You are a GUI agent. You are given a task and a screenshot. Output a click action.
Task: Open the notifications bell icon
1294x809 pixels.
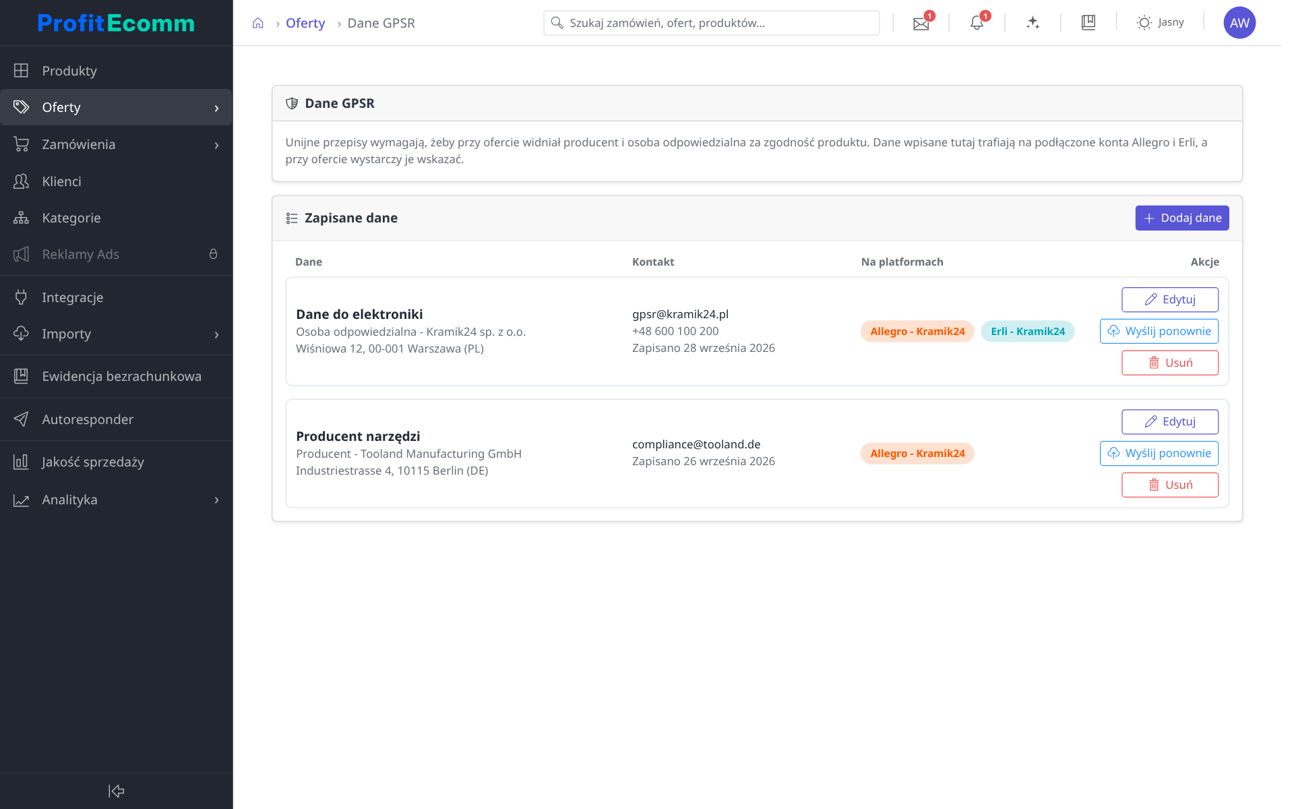(977, 23)
